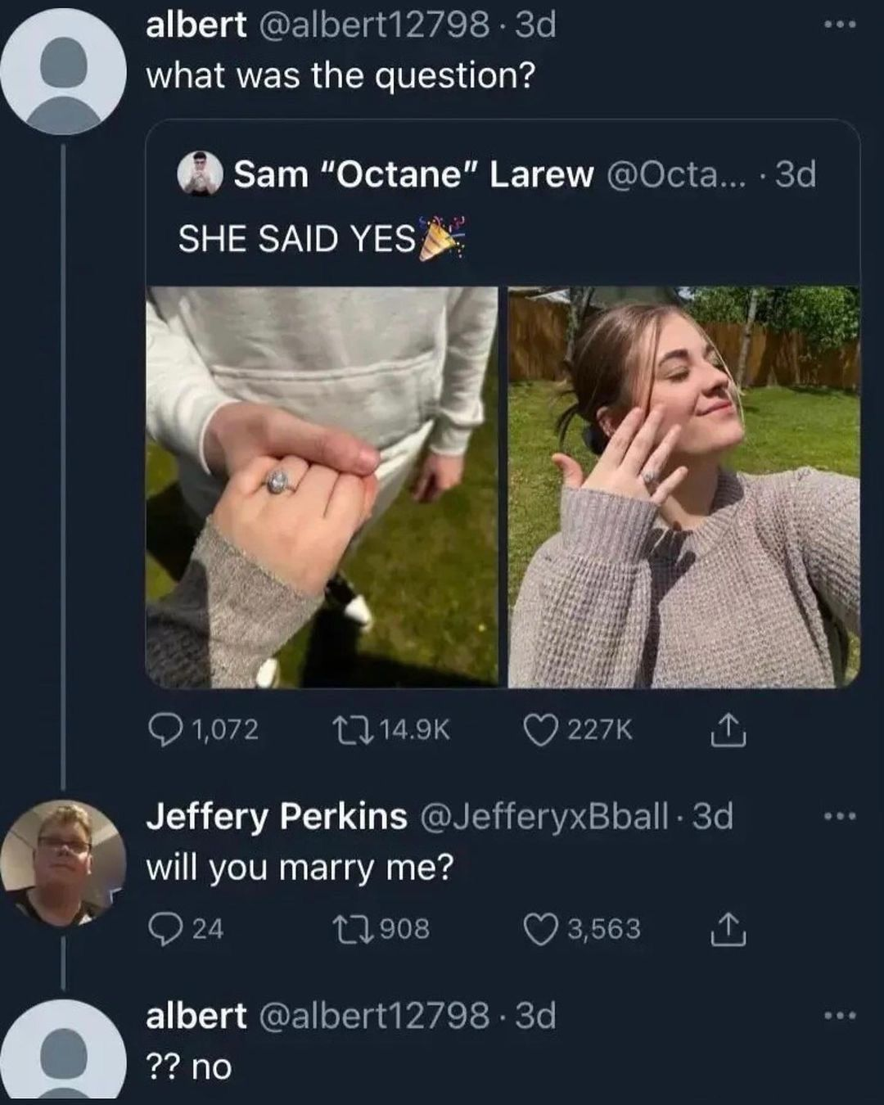Reply to the quoted SHE SAID YES tweet
This screenshot has height=1105, width=884.
click(165, 729)
